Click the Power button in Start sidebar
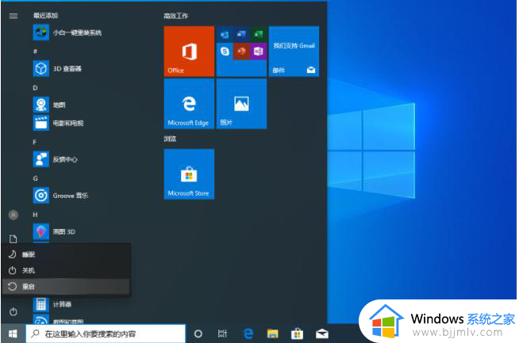519x343 pixels. coord(13,311)
